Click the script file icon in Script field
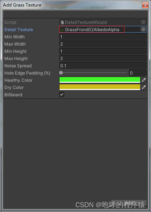The image size is (151, 212). coord(62,22)
